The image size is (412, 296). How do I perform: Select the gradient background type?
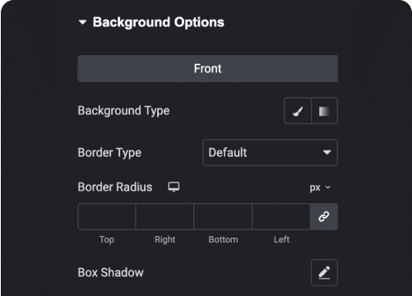coord(324,111)
